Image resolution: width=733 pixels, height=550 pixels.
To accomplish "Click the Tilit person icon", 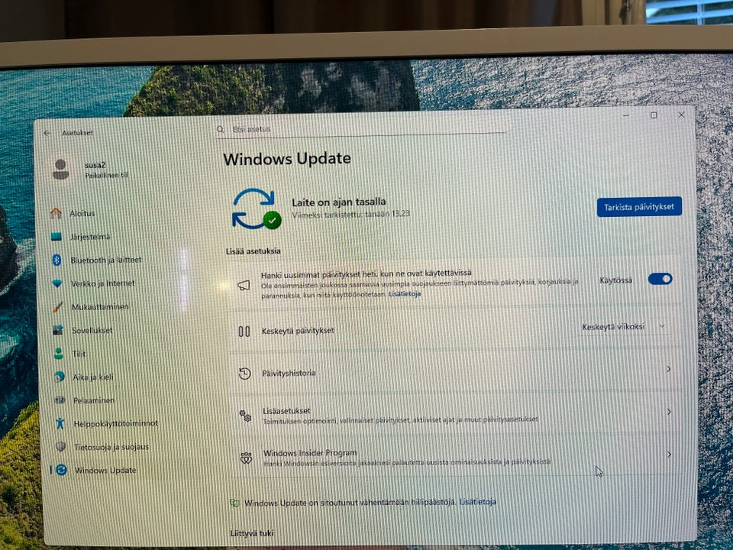I will click(x=59, y=353).
